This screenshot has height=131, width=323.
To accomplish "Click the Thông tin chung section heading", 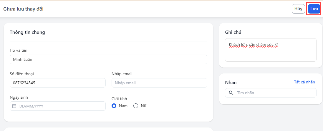I will (x=27, y=32).
